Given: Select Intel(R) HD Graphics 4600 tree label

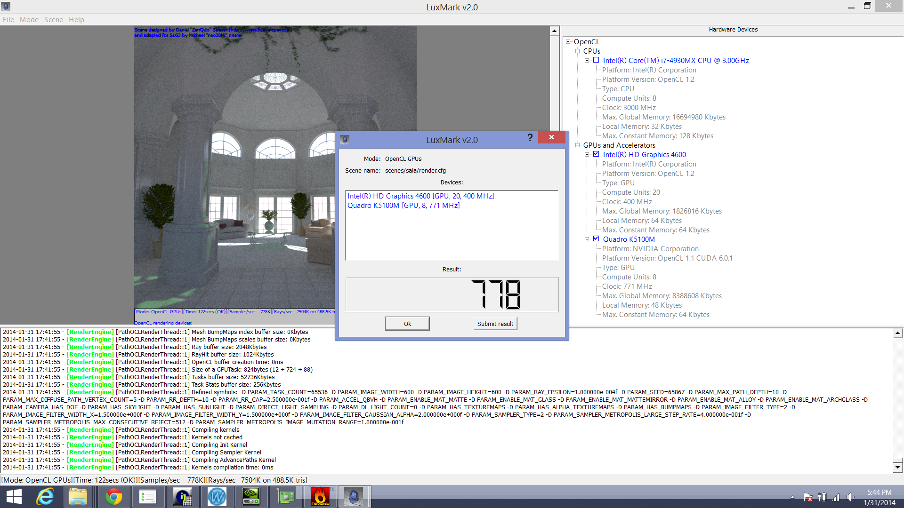Looking at the screenshot, I should click(x=645, y=154).
